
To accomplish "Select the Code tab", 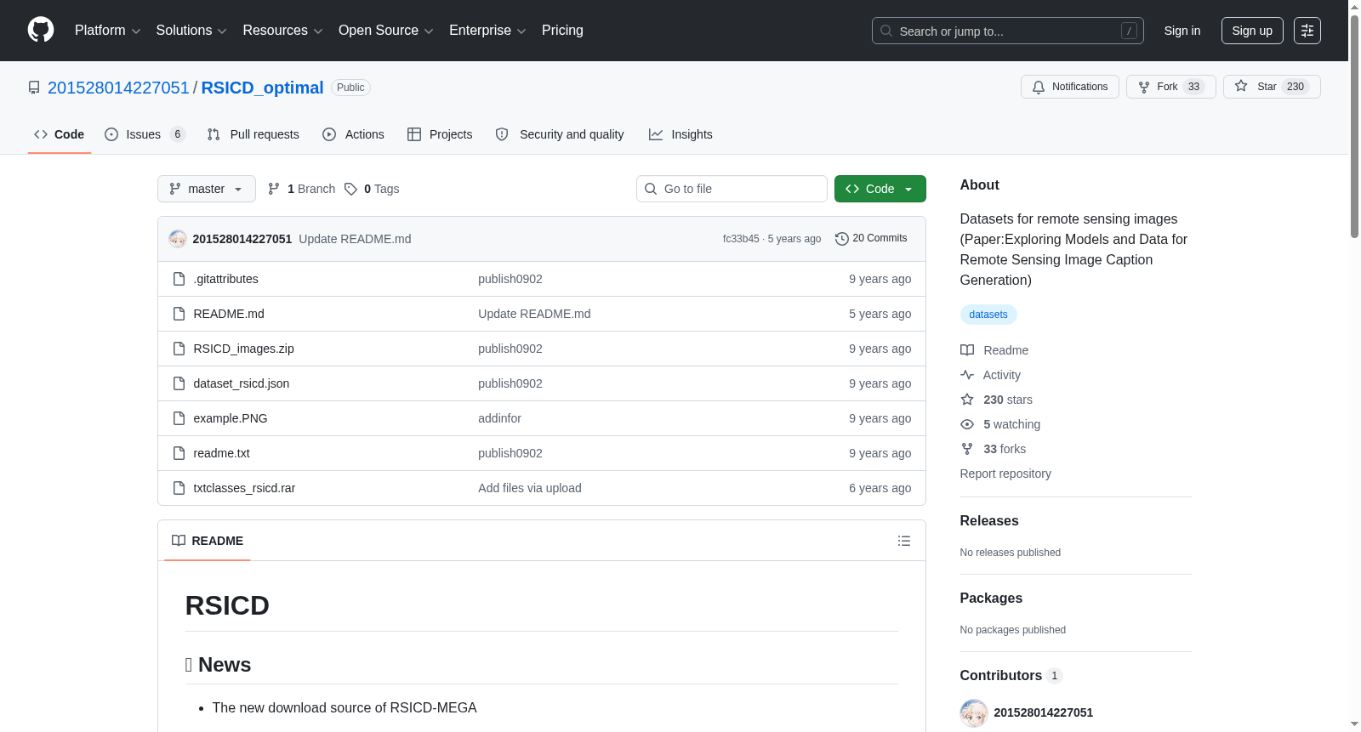I will click(60, 134).
